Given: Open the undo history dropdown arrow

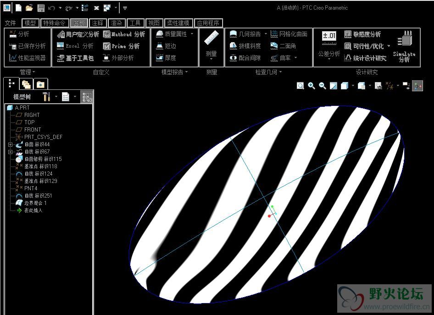Looking at the screenshot, I should pyautogui.click(x=60, y=8).
